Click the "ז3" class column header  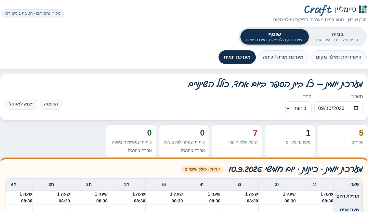pyautogui.click(x=239, y=185)
